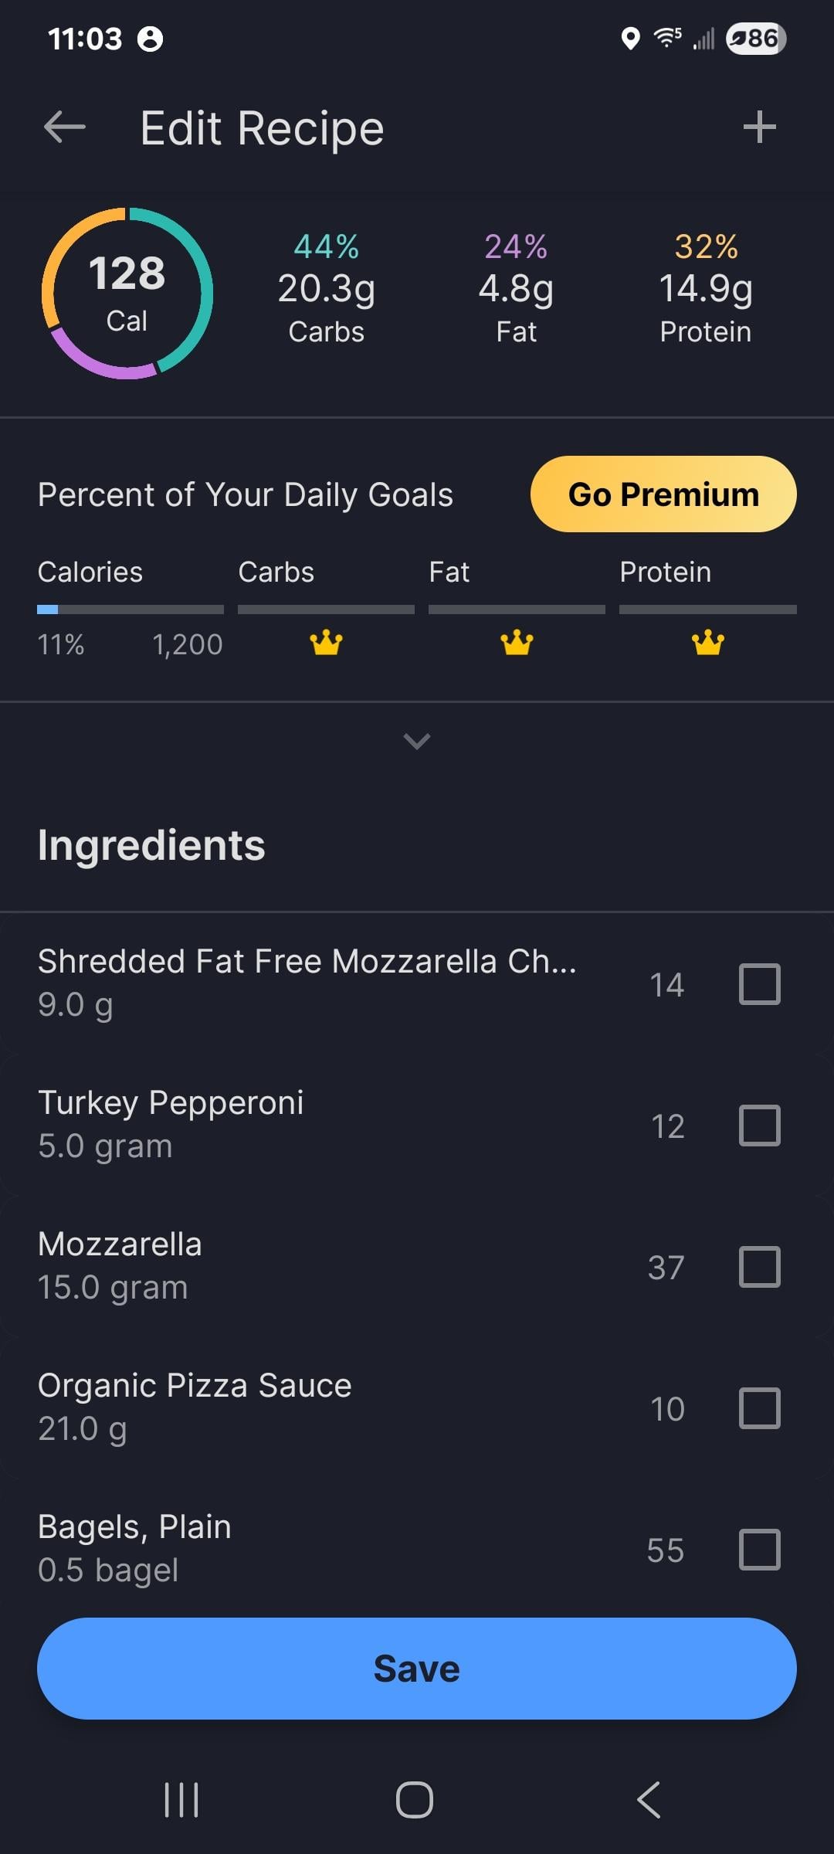Open Android recent apps button
The width and height of the screenshot is (834, 1854).
(x=182, y=1800)
